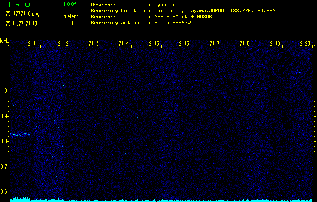This screenshot has height=202, width=317.
Task: Click the meteor echo streak near 0.8 kHz
Action: (20, 134)
